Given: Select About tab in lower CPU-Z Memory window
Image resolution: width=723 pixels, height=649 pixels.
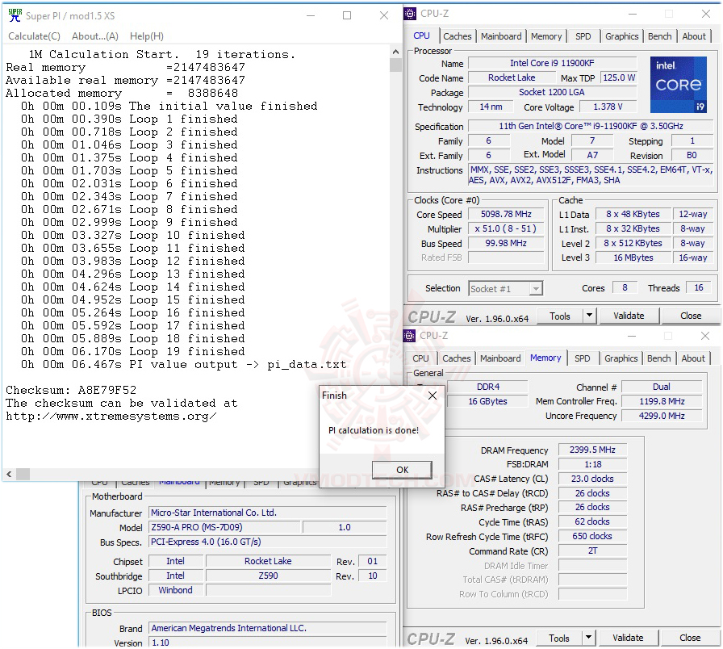Looking at the screenshot, I should (692, 358).
